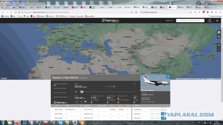Click the Google logo on the map
Image resolution: width=223 pixels, height=125 pixels.
coord(4,78)
